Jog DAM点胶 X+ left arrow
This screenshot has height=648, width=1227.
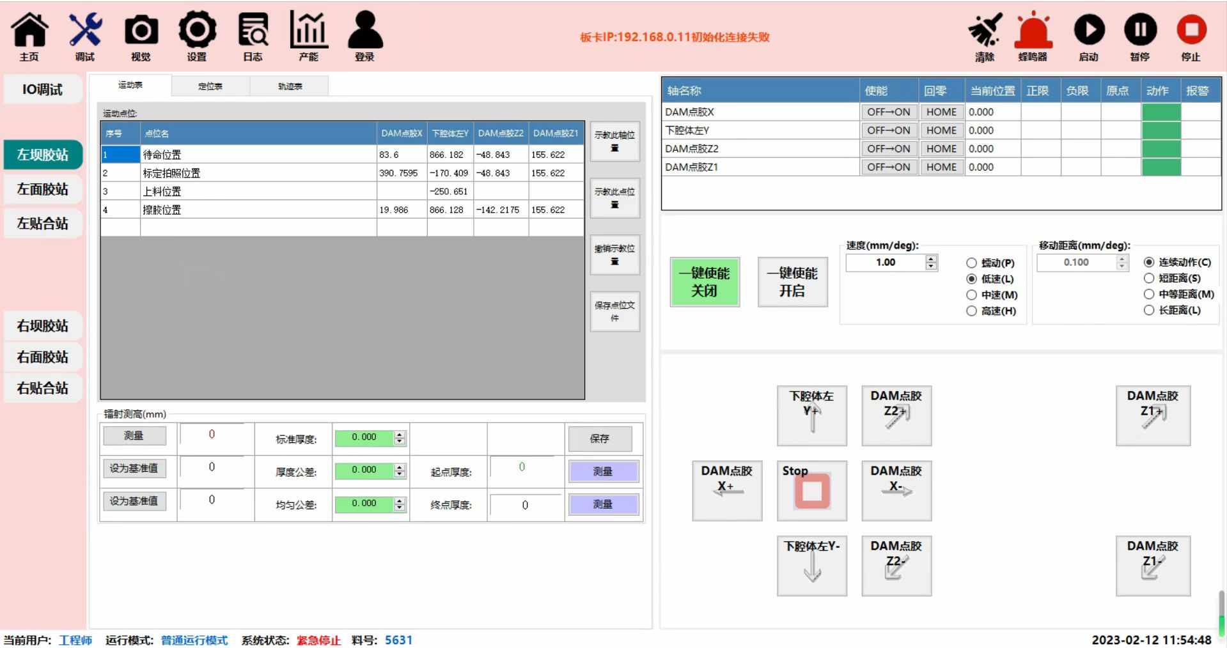[727, 490]
